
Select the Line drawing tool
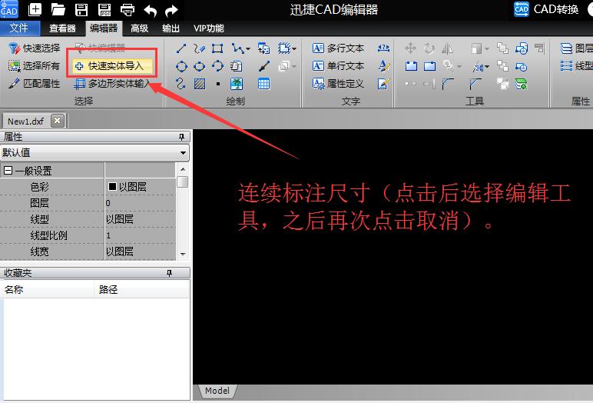[181, 48]
